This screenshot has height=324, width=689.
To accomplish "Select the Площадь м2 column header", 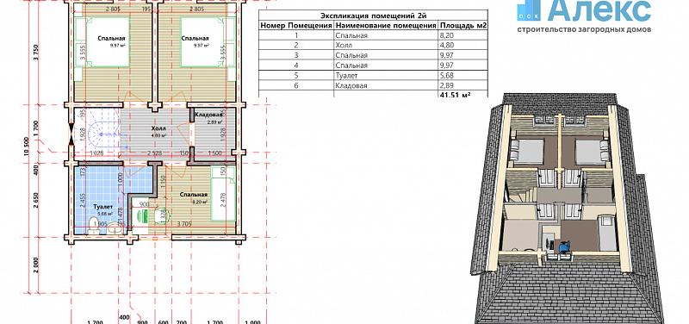I will point(463,26).
